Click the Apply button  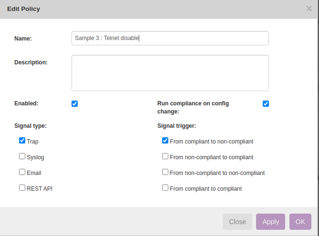tap(270, 222)
